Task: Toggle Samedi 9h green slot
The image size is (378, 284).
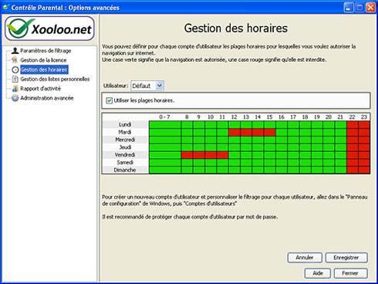Action: pos(199,163)
